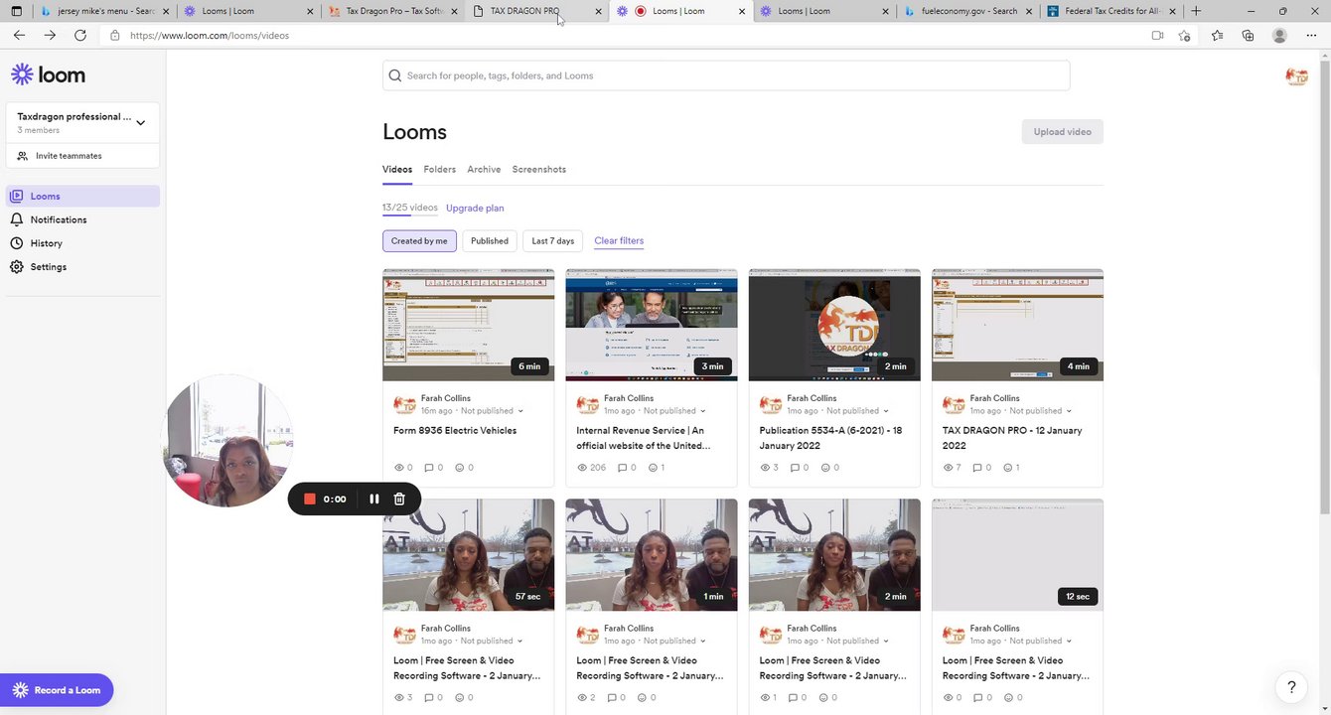Switch to the Folders tab

[440, 170]
